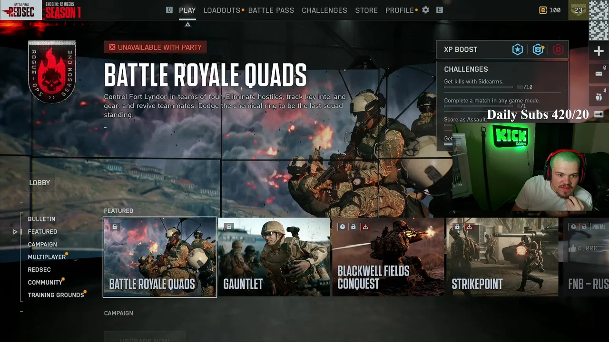Image resolution: width=609 pixels, height=342 pixels.
Task: Select MULTIPLAYER in the lobby sidebar
Action: pyautogui.click(x=47, y=257)
